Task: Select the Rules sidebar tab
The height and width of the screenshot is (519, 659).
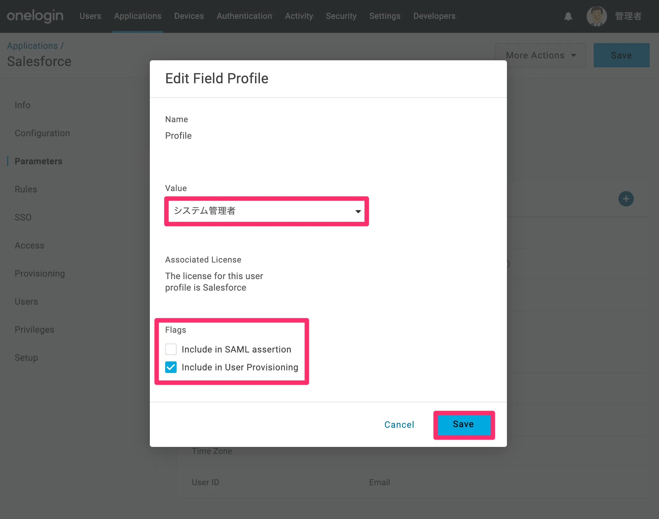Action: (26, 189)
